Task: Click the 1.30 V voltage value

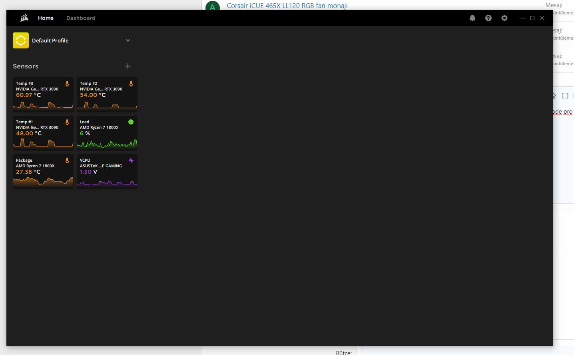Action: [x=88, y=172]
